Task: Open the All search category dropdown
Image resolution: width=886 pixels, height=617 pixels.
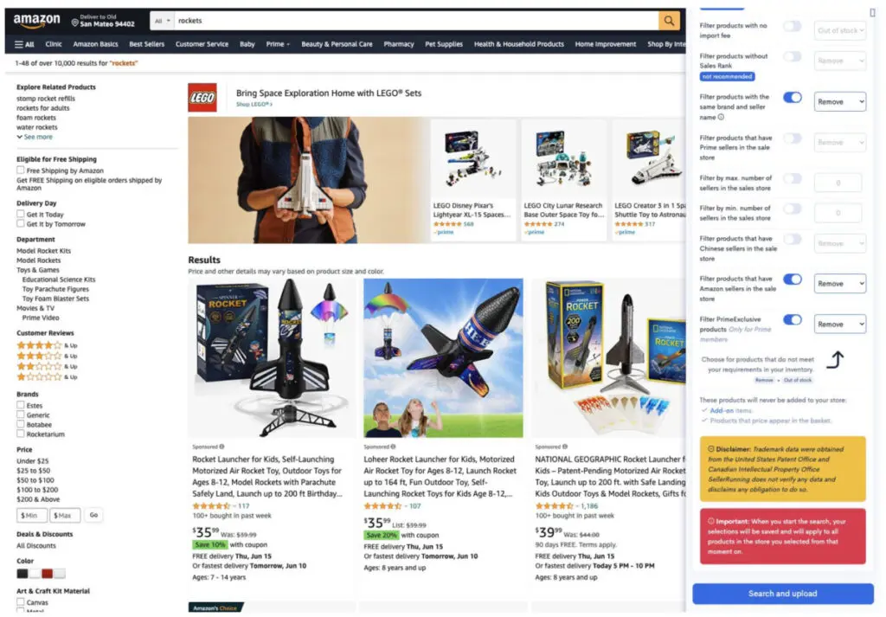Action: 162,21
